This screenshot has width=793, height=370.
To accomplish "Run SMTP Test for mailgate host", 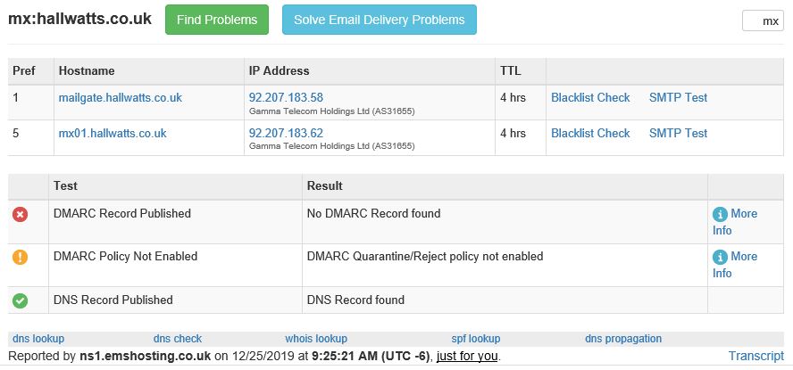I will pos(678,97).
